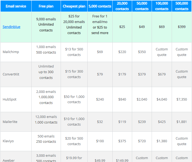Click HubSpot's $2,040 price cell
The width and height of the screenshot is (192, 162).
pos(142,99)
